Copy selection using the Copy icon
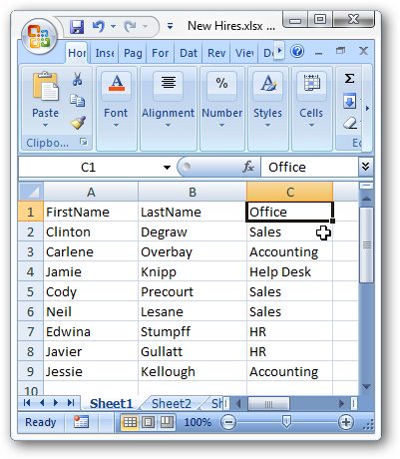This screenshot has width=400, height=459. (x=78, y=101)
